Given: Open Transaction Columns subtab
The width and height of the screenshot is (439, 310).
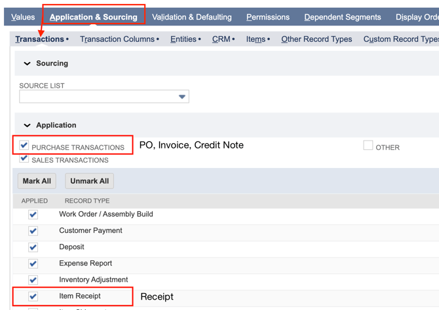Looking at the screenshot, I should 117,39.
